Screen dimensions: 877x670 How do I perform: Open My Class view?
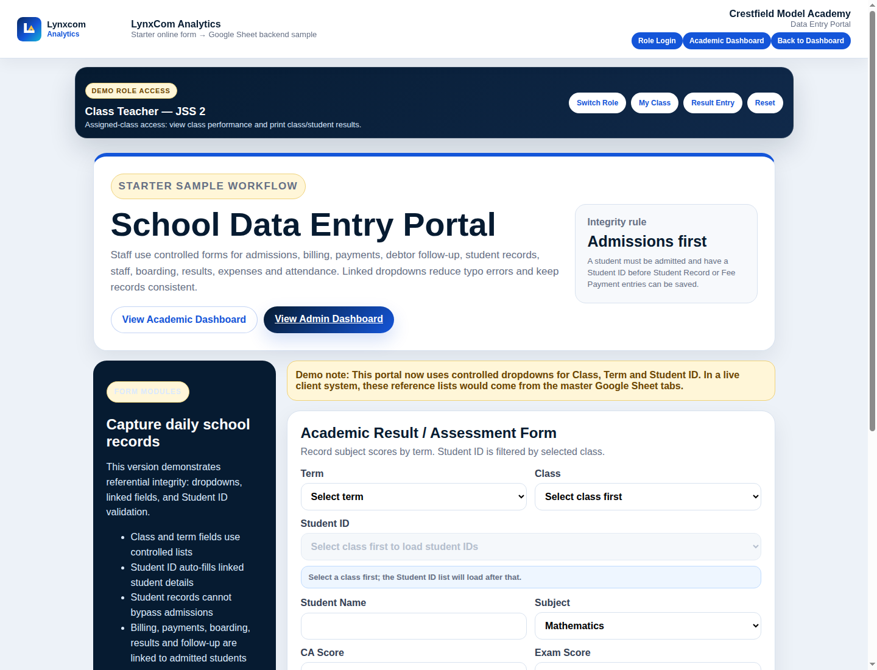tap(655, 103)
